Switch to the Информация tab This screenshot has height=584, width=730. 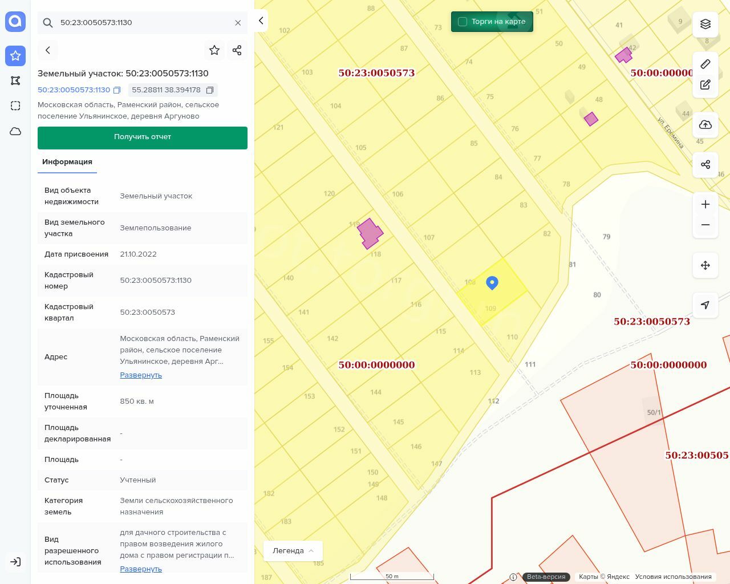[x=67, y=162]
